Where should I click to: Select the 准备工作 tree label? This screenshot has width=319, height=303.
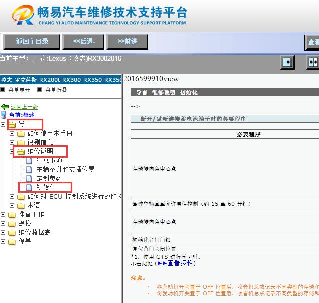(x=31, y=214)
